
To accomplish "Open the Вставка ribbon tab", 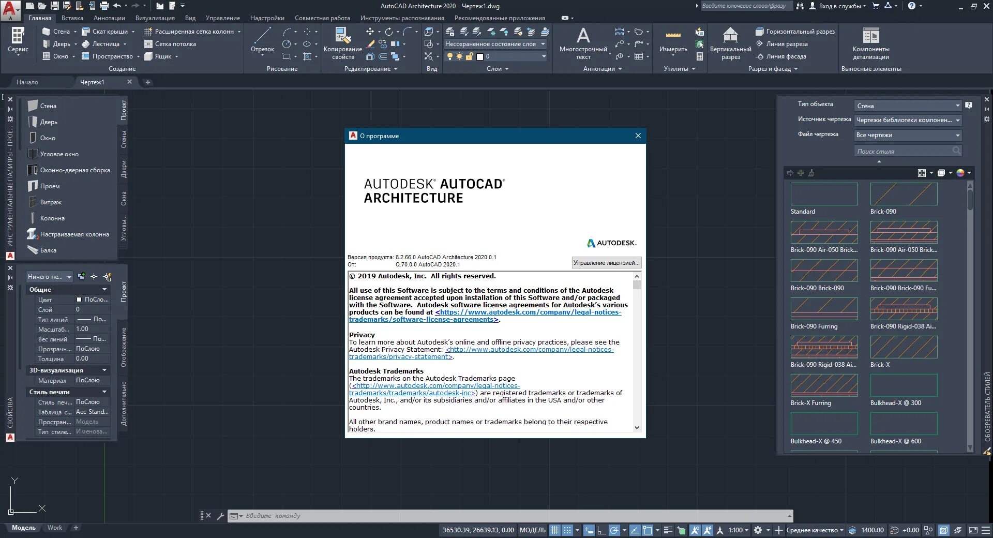I will tap(72, 18).
